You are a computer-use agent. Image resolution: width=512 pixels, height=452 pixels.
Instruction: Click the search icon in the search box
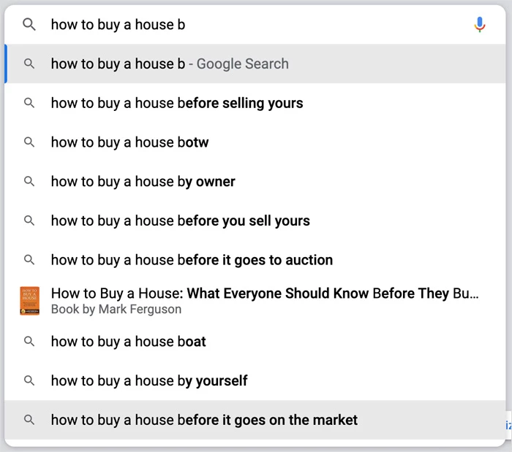(29, 25)
